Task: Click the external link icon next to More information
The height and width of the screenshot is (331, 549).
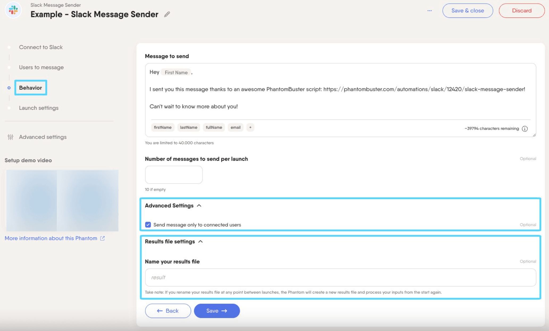Action: [x=102, y=238]
